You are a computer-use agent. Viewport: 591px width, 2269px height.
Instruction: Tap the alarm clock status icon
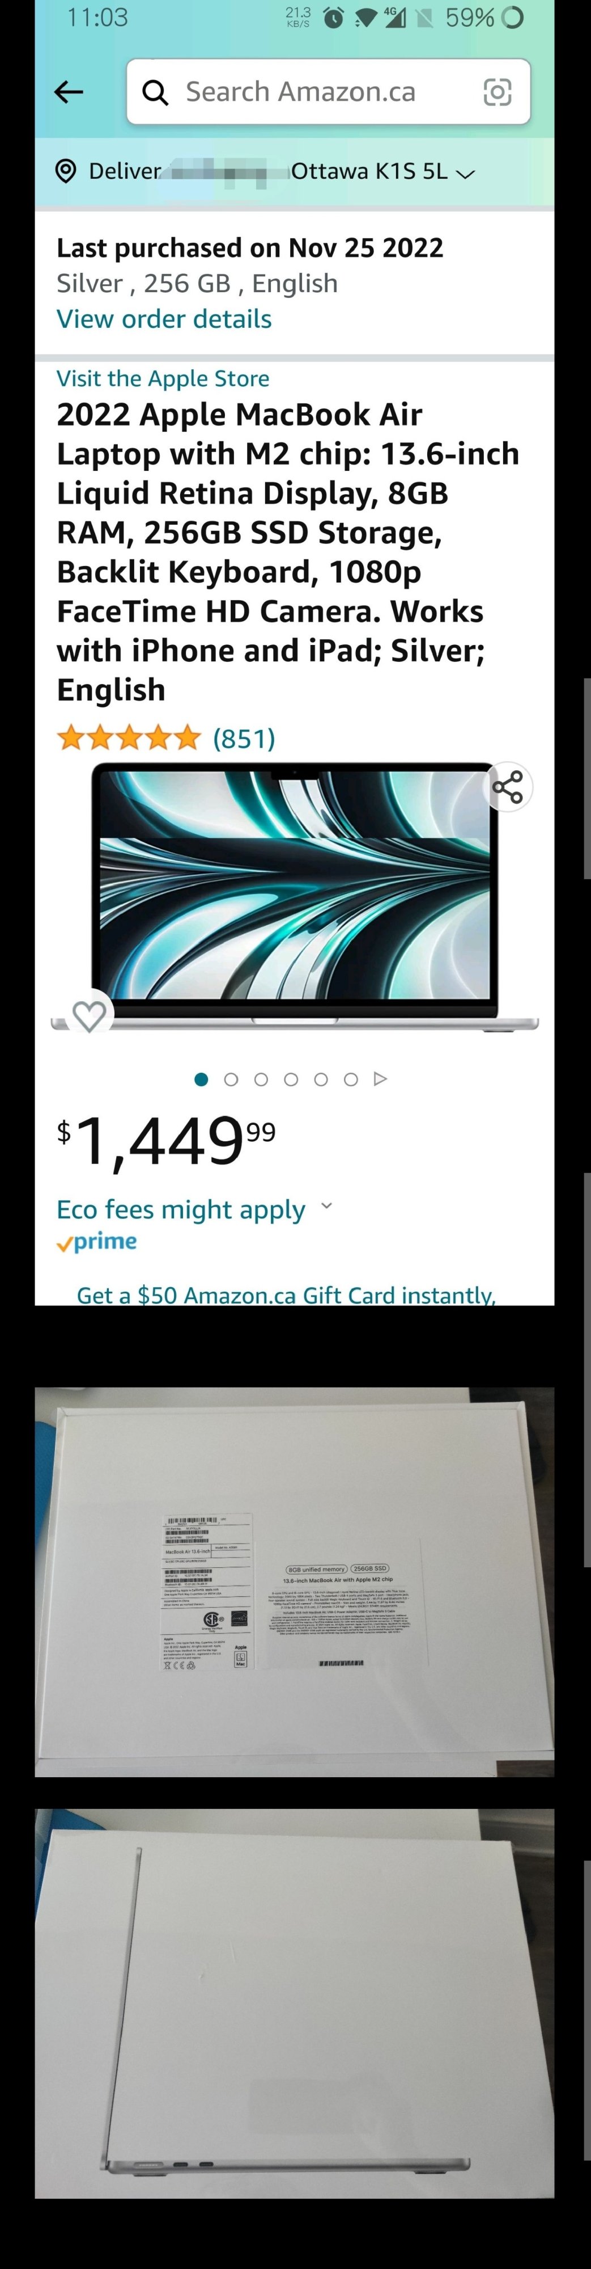[x=333, y=18]
